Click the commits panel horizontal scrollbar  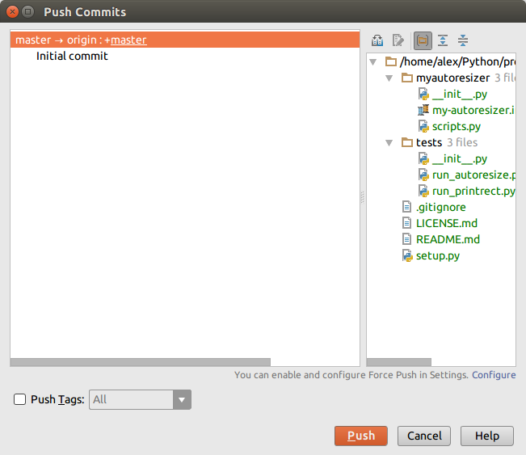(x=141, y=362)
